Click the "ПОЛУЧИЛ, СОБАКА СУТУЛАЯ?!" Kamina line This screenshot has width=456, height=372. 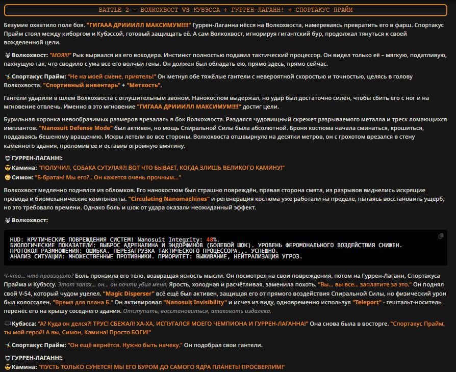click(x=161, y=168)
